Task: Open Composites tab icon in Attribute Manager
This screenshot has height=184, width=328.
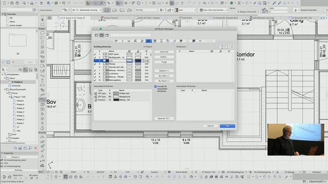Action: [x=155, y=41]
